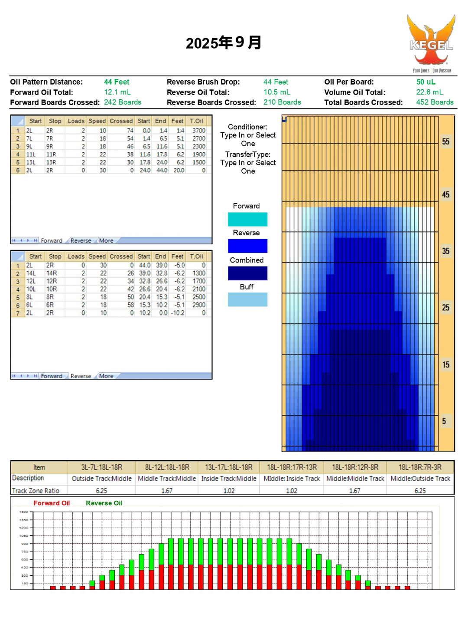Open the Reverse tab in the upper table
This screenshot has height=640, width=468.
pyautogui.click(x=81, y=240)
